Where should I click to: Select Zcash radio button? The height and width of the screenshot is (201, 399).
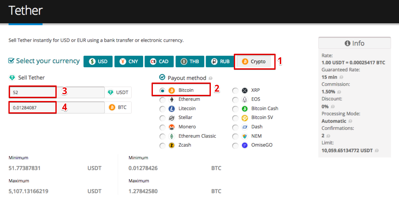[x=163, y=146]
